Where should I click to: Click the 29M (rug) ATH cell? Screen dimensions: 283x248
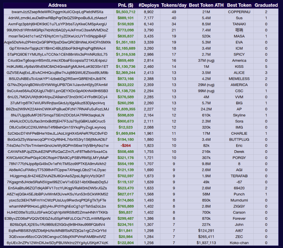[x=206, y=85]
